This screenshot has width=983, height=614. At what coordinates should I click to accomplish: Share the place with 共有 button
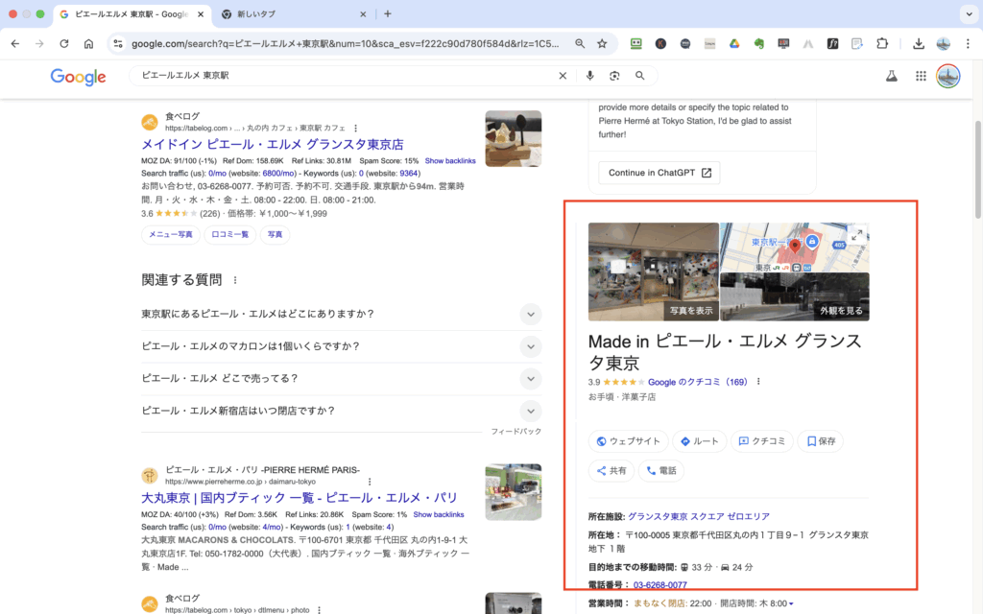(x=611, y=470)
